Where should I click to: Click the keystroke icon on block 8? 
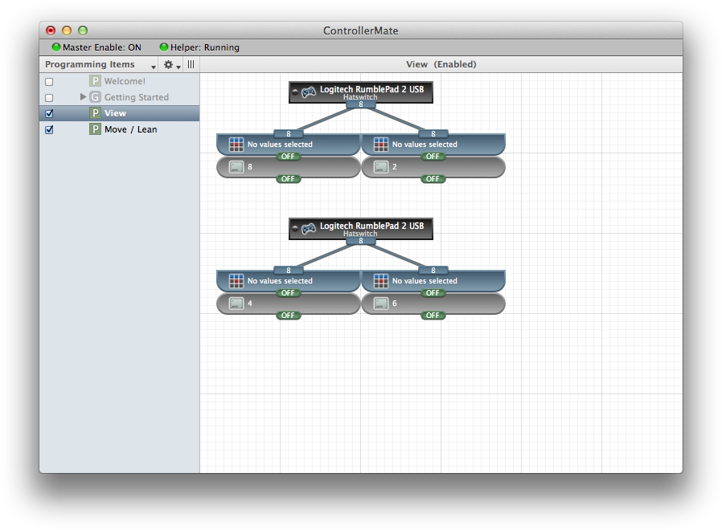[x=236, y=167]
